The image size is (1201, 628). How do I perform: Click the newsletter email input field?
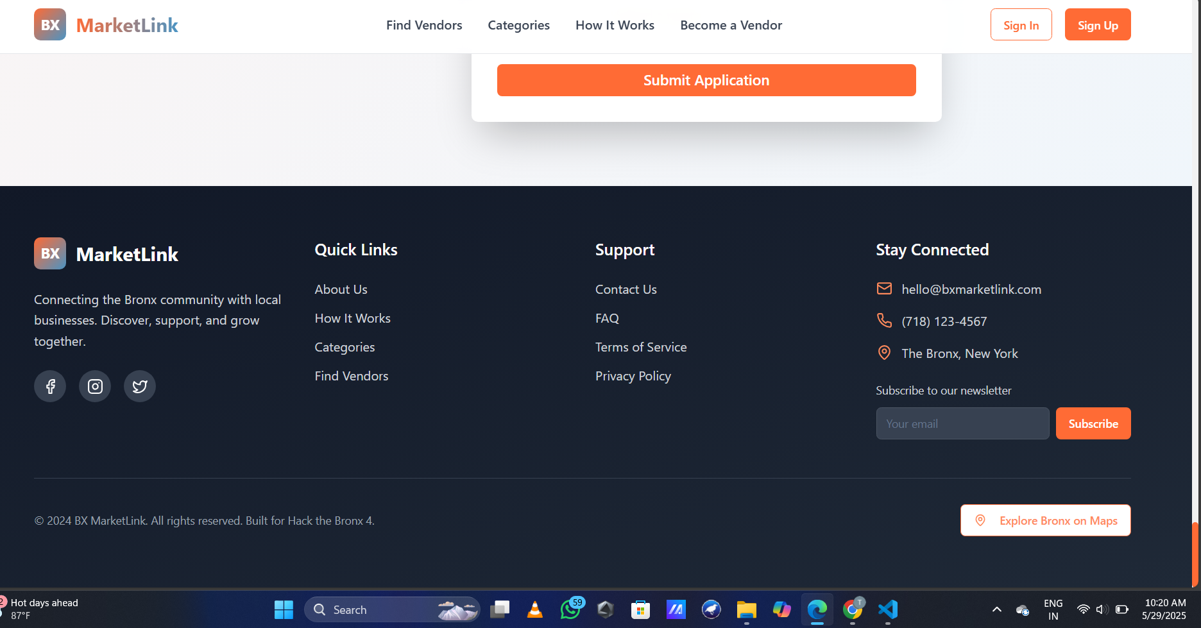point(962,423)
